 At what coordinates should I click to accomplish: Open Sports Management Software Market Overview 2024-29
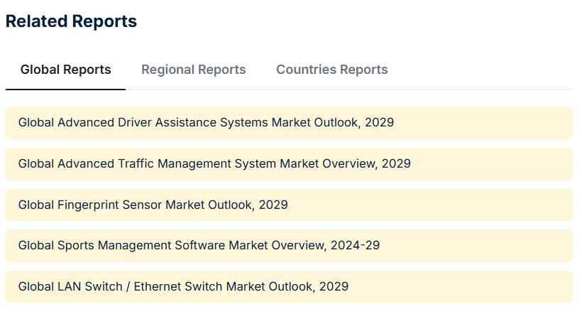click(x=199, y=246)
